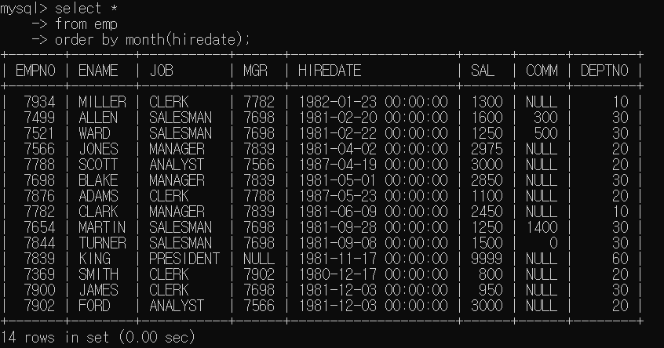This screenshot has width=664, height=348.
Task: Click EMPNO value 7900
Action: tap(39, 290)
